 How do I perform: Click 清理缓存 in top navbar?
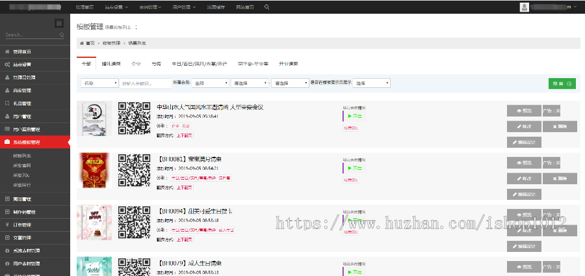click(x=216, y=7)
